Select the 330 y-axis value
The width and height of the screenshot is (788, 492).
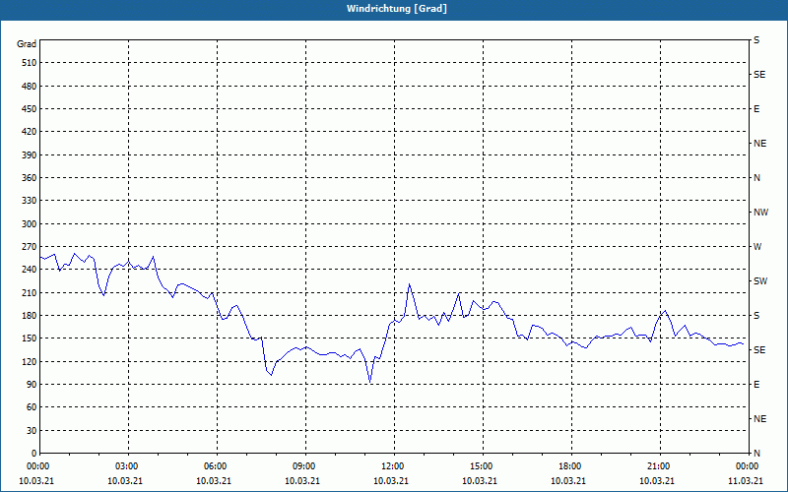coord(30,201)
